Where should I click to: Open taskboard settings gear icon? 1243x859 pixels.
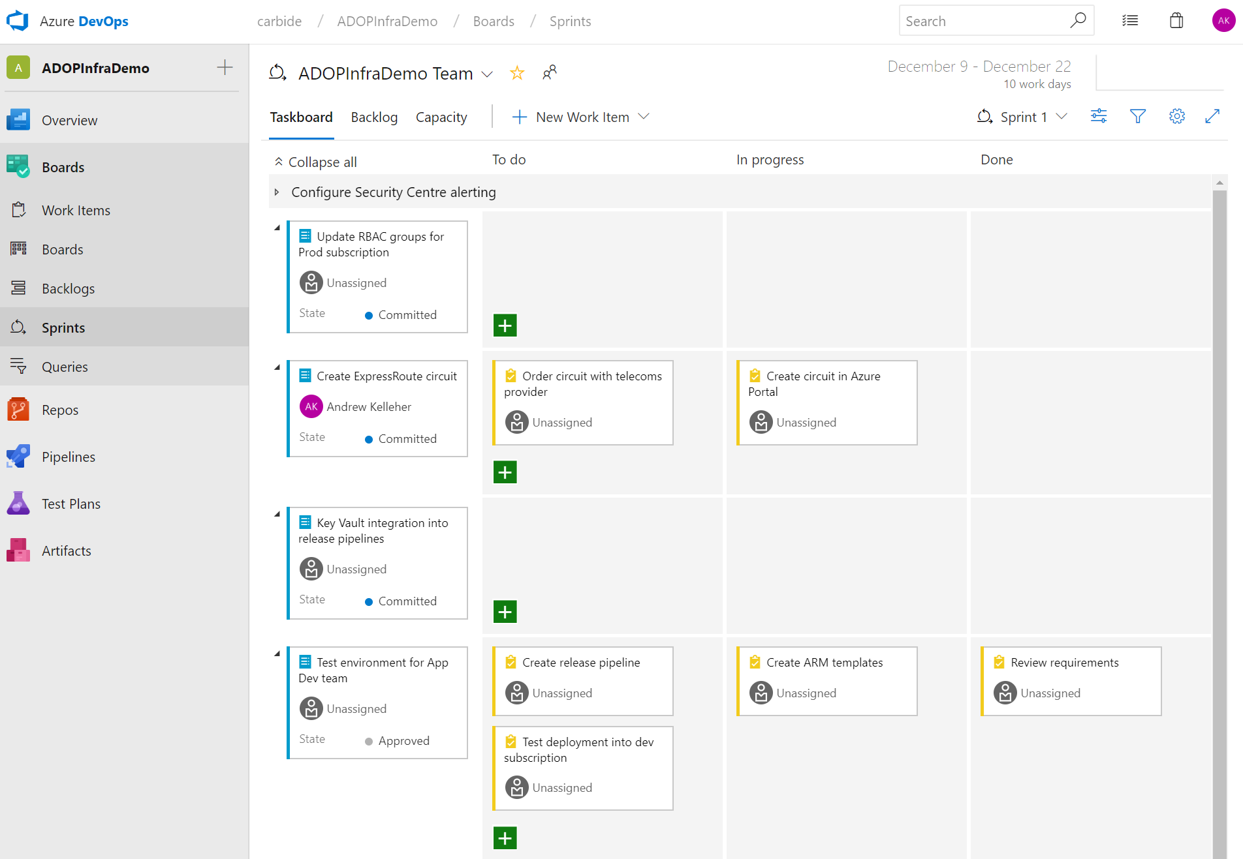tap(1176, 116)
